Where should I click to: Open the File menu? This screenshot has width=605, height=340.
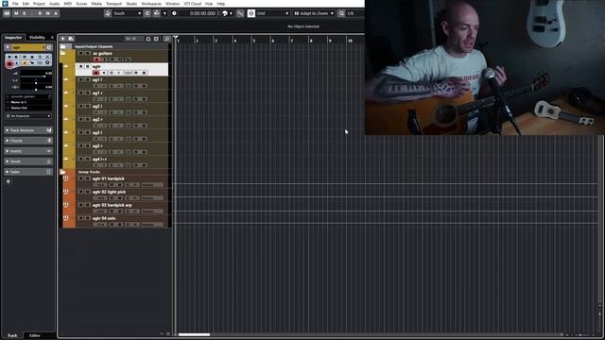(x=15, y=4)
